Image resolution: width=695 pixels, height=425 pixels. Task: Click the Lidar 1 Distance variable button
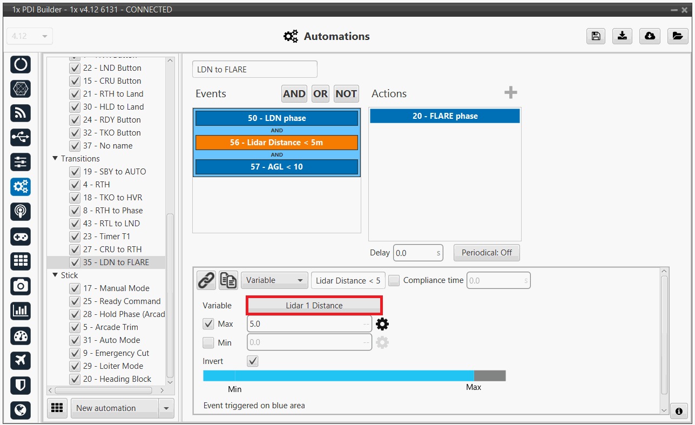pos(314,305)
